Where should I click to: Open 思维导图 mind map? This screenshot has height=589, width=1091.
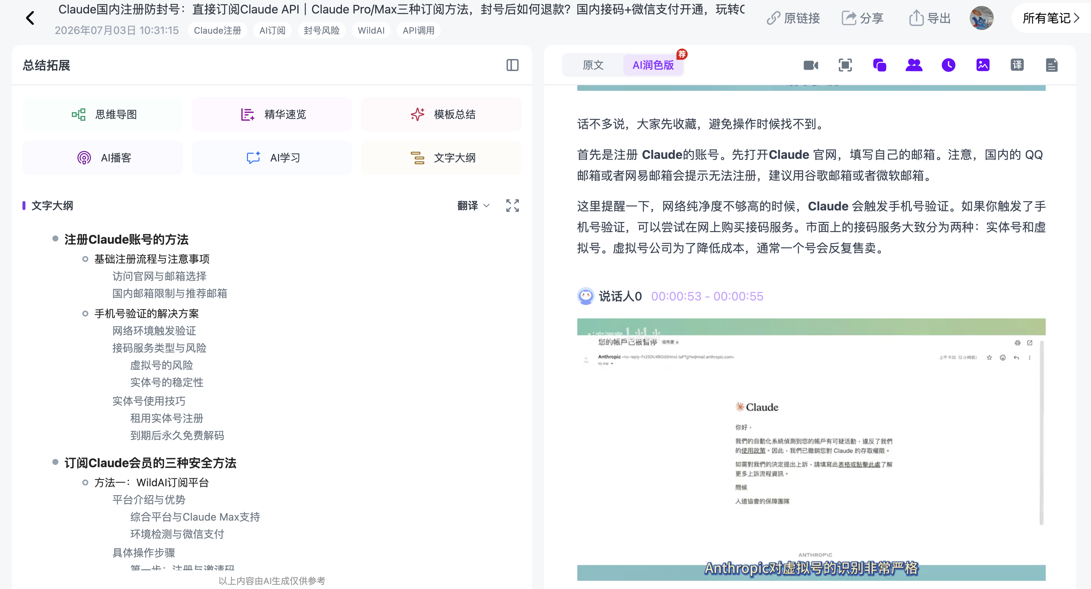click(103, 114)
